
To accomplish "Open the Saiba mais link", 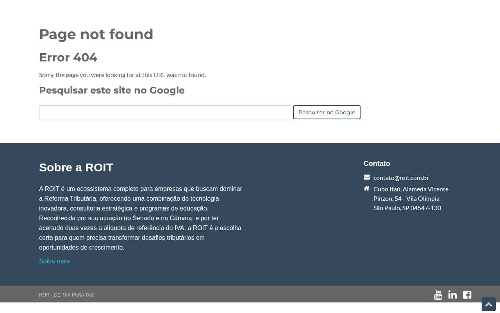I will click(54, 261).
